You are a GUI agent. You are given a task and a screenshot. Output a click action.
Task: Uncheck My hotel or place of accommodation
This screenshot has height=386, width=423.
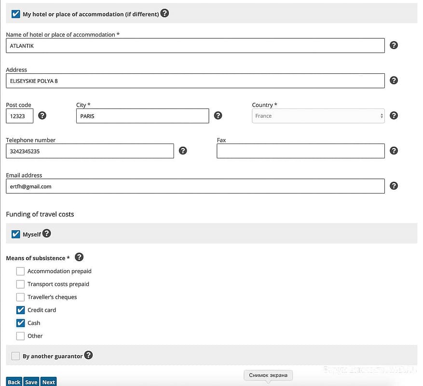[16, 14]
